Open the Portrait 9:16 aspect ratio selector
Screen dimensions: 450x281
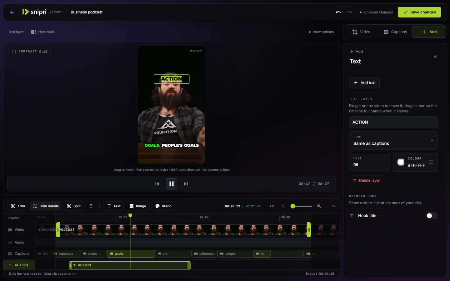[30, 52]
